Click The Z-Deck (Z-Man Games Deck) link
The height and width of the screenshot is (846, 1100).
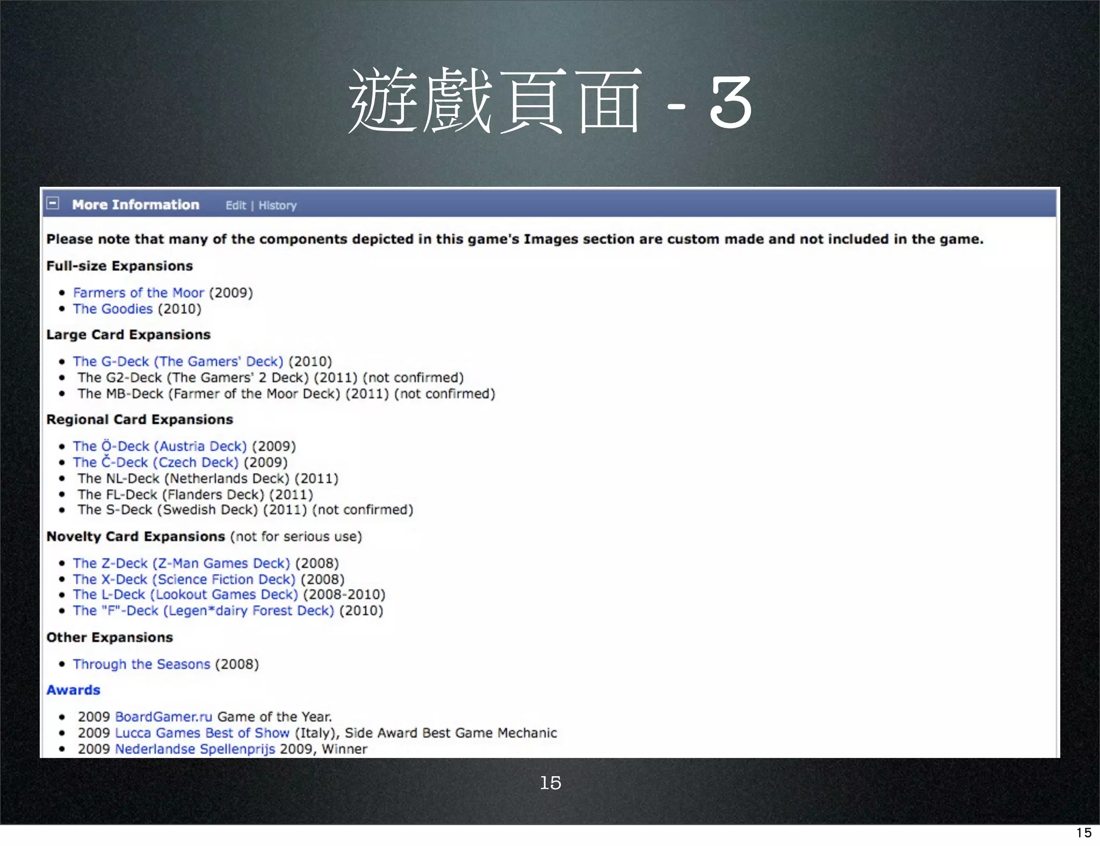pyautogui.click(x=181, y=563)
